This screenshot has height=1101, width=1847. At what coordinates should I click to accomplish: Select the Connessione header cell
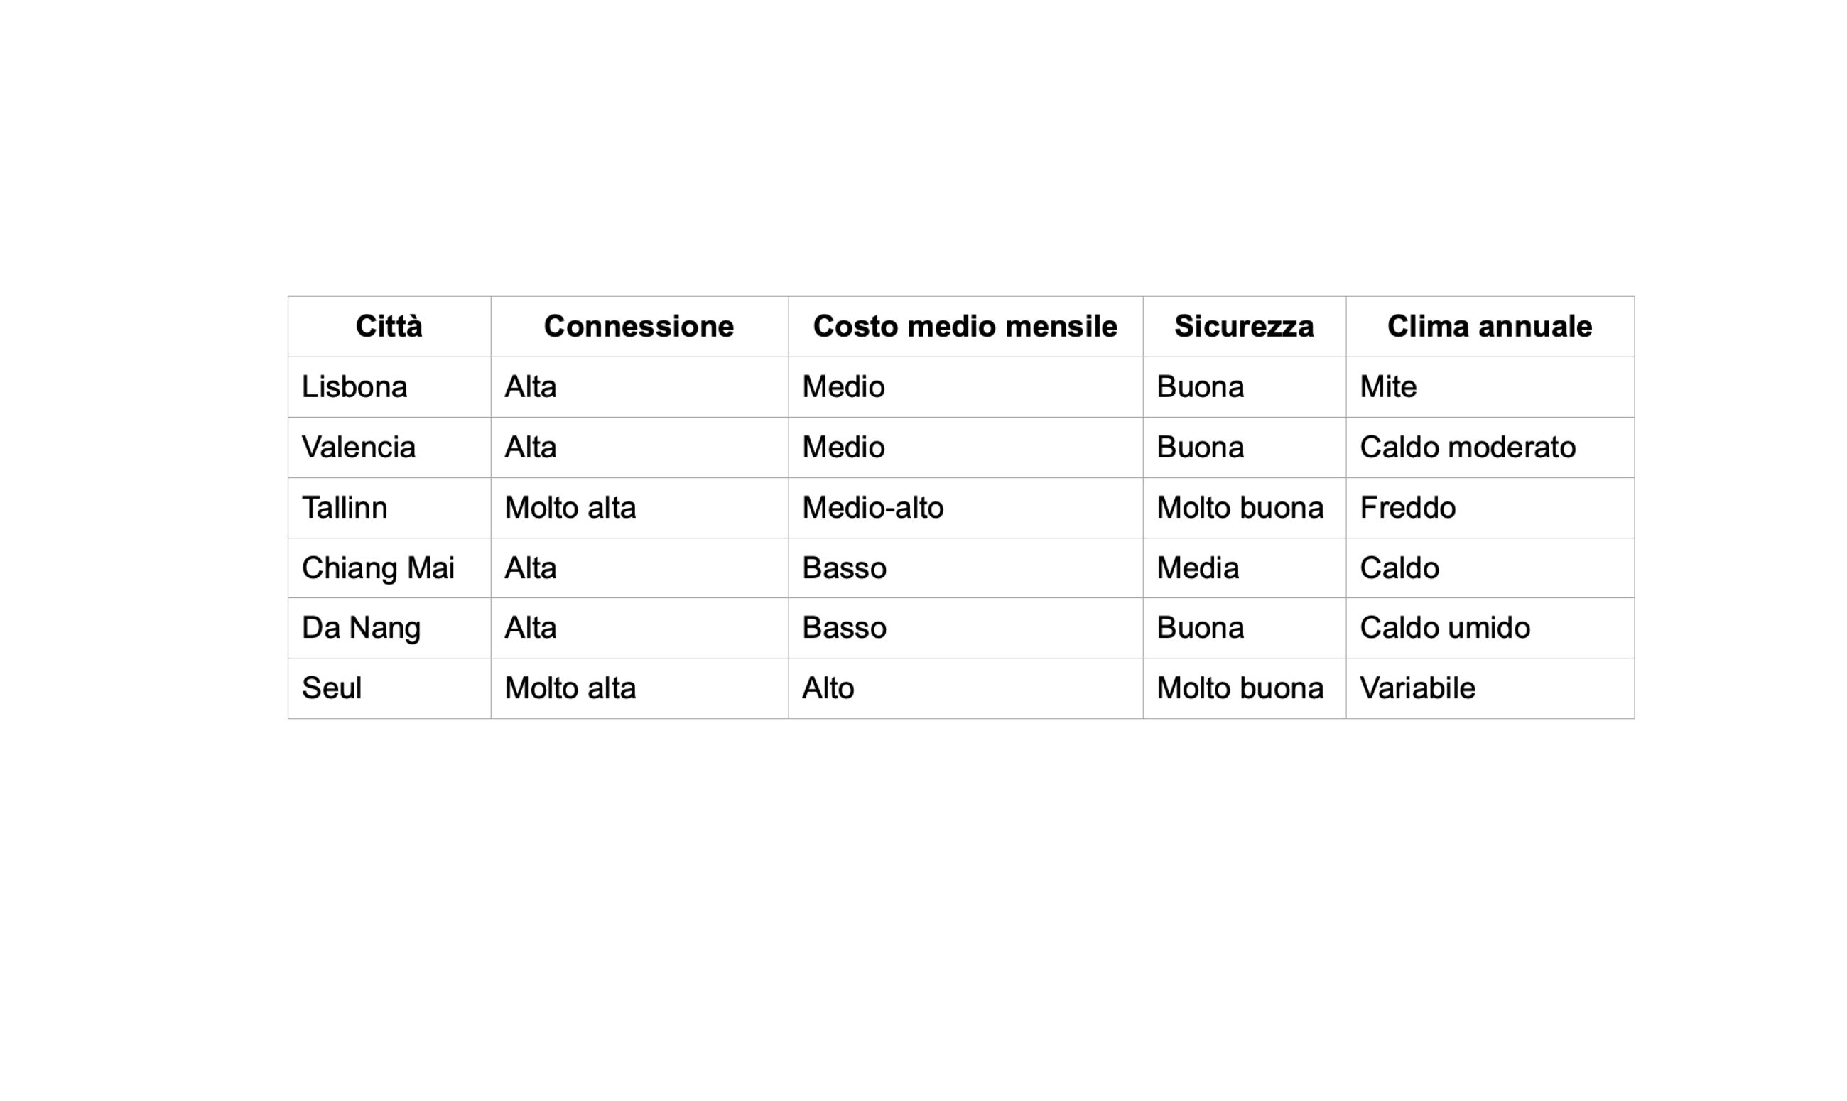coord(638,327)
